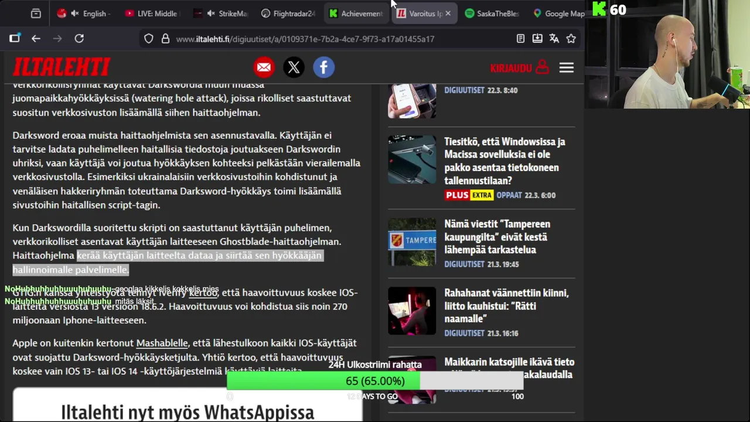The width and height of the screenshot is (750, 422).
Task: Open the Tampere sign article thumbnail
Action: (x=412, y=242)
